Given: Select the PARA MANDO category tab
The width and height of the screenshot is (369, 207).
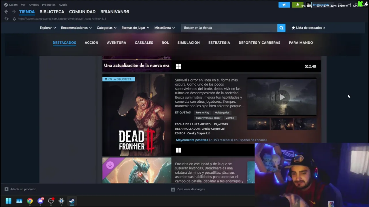Looking at the screenshot, I should [x=301, y=43].
